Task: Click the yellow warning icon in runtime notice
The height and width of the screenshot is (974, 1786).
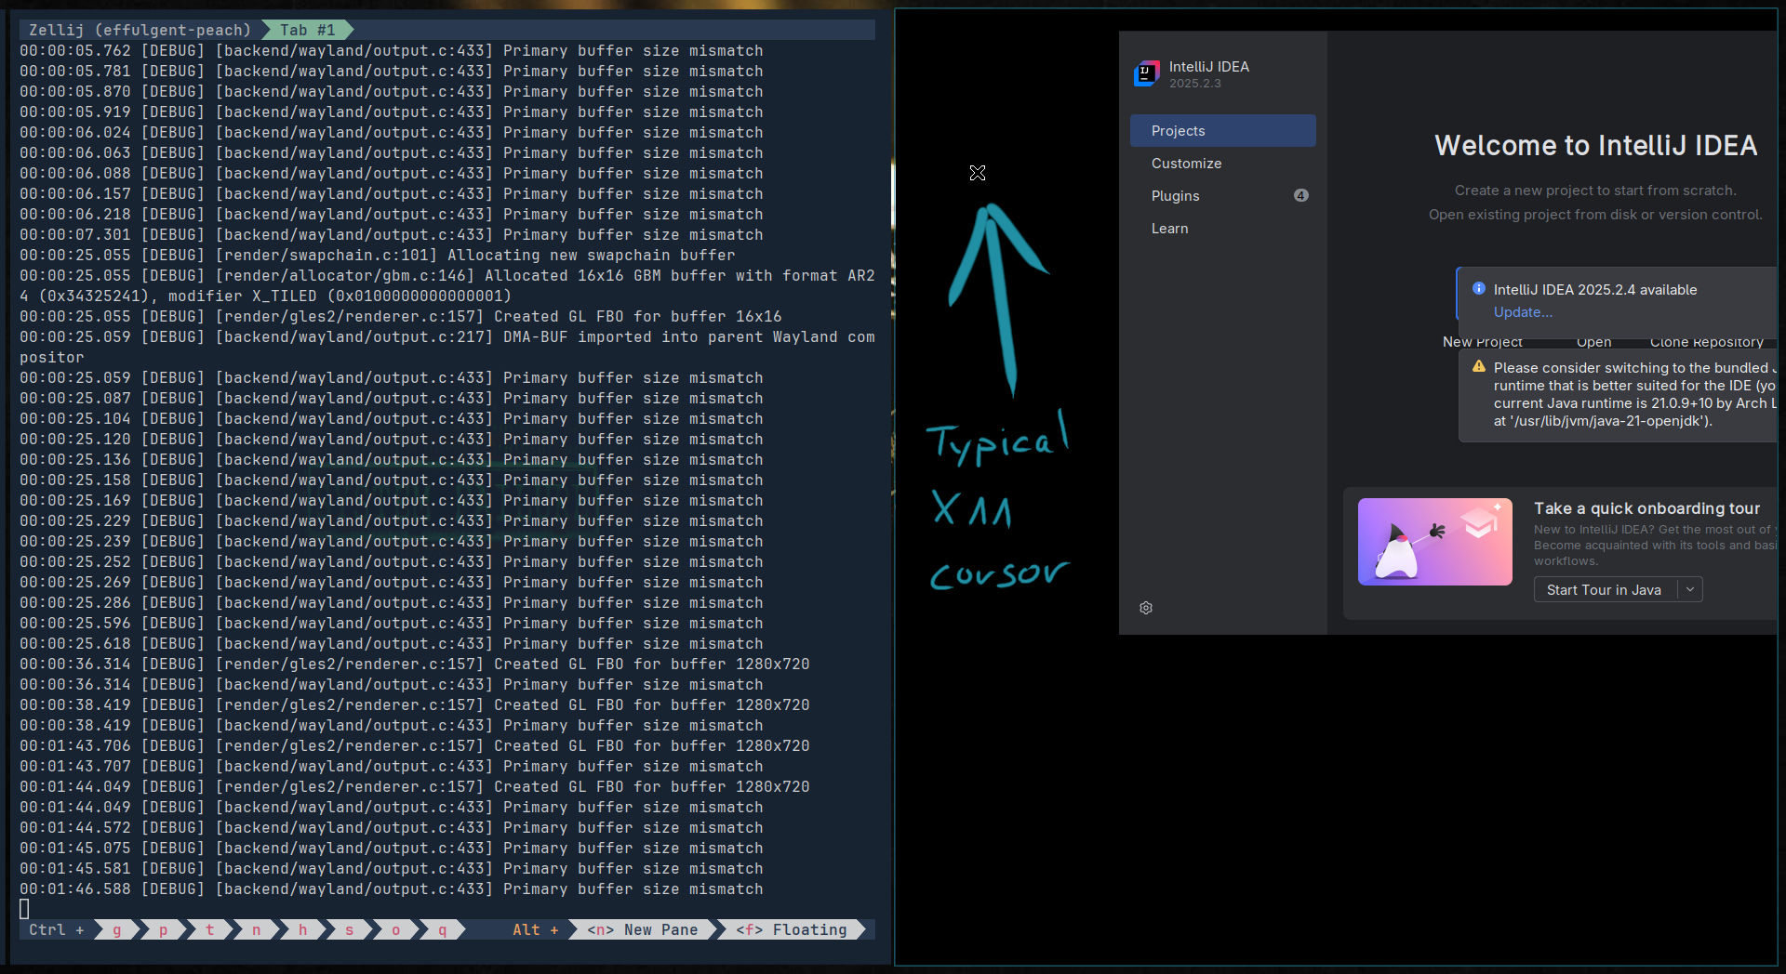Action: [x=1479, y=367]
